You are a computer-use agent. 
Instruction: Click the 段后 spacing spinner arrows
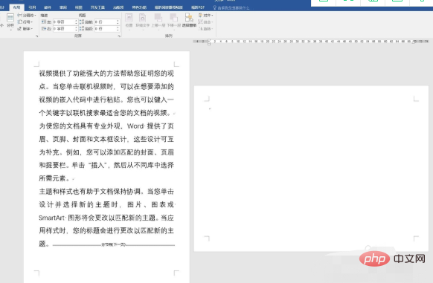[118, 28]
